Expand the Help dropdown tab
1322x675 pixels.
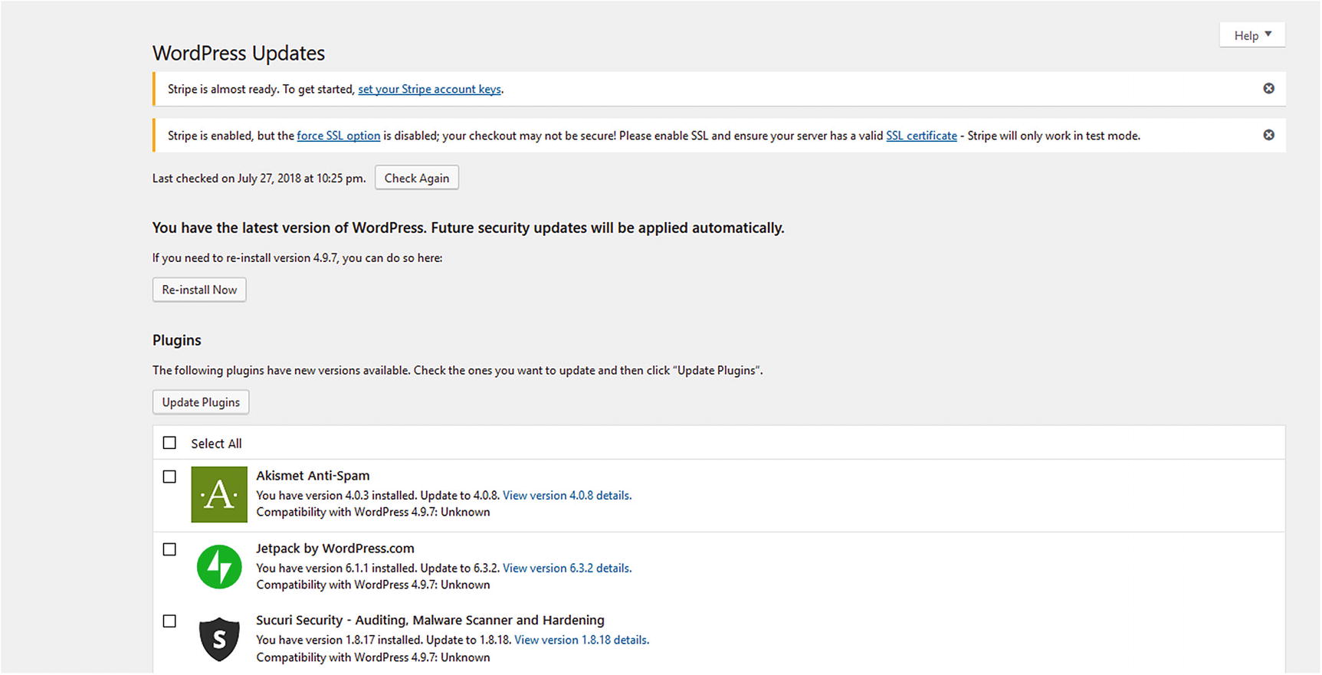pyautogui.click(x=1252, y=35)
